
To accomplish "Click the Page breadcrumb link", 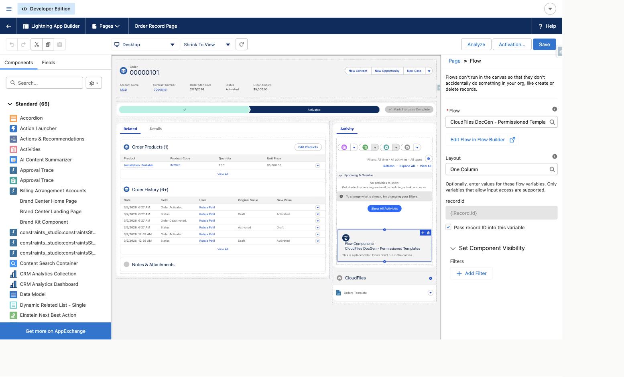I will [454, 61].
